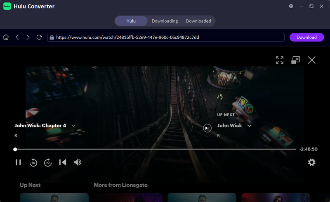The width and height of the screenshot is (330, 202).
Task: Click the More from Lionsgate heading
Action: tap(120, 185)
